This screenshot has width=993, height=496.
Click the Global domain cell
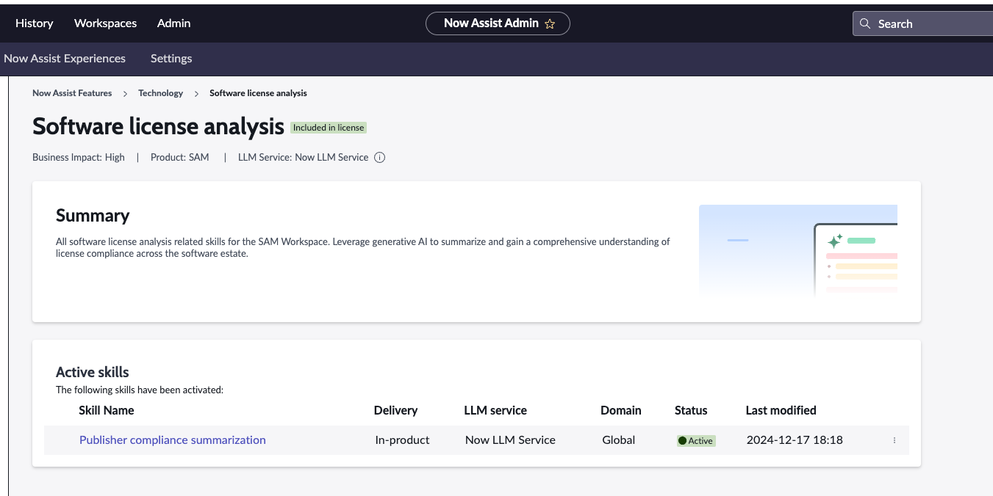(x=618, y=440)
